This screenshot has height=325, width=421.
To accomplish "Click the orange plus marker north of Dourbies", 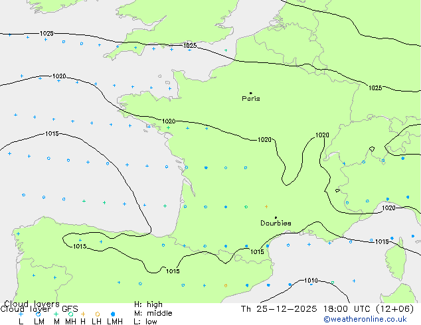I will (x=266, y=206).
